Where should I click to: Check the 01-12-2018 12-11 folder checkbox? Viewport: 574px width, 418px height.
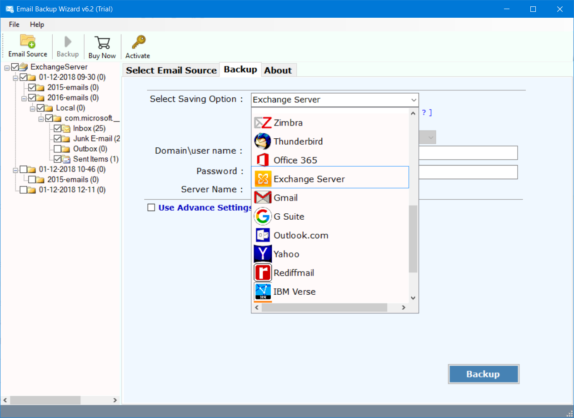click(x=24, y=190)
